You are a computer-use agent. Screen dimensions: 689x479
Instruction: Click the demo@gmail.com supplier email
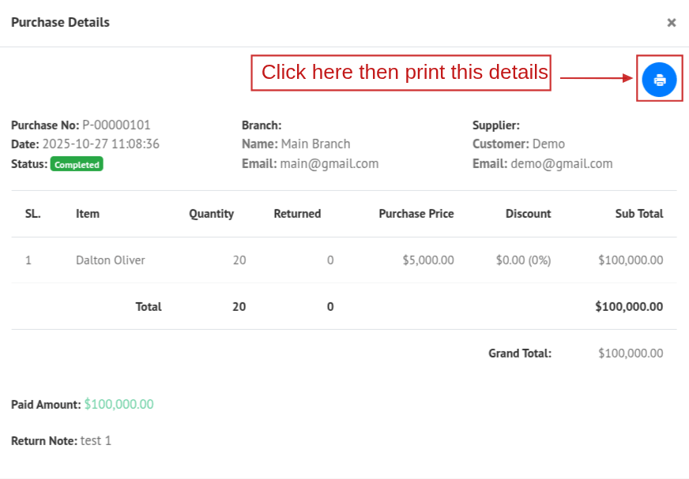[x=561, y=164]
